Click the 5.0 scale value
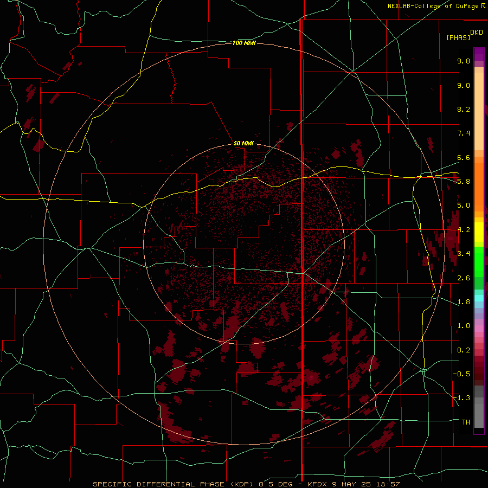 pos(464,206)
